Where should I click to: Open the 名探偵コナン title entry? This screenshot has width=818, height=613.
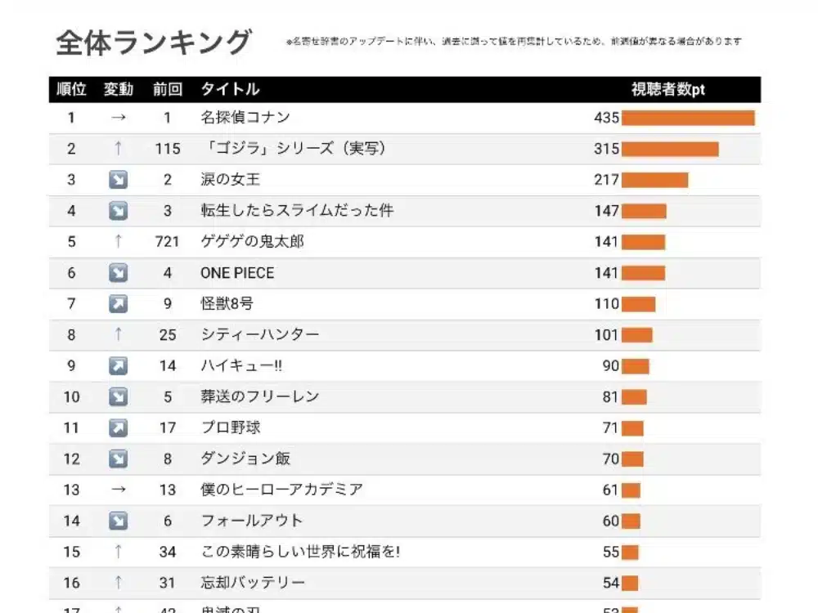tap(245, 118)
